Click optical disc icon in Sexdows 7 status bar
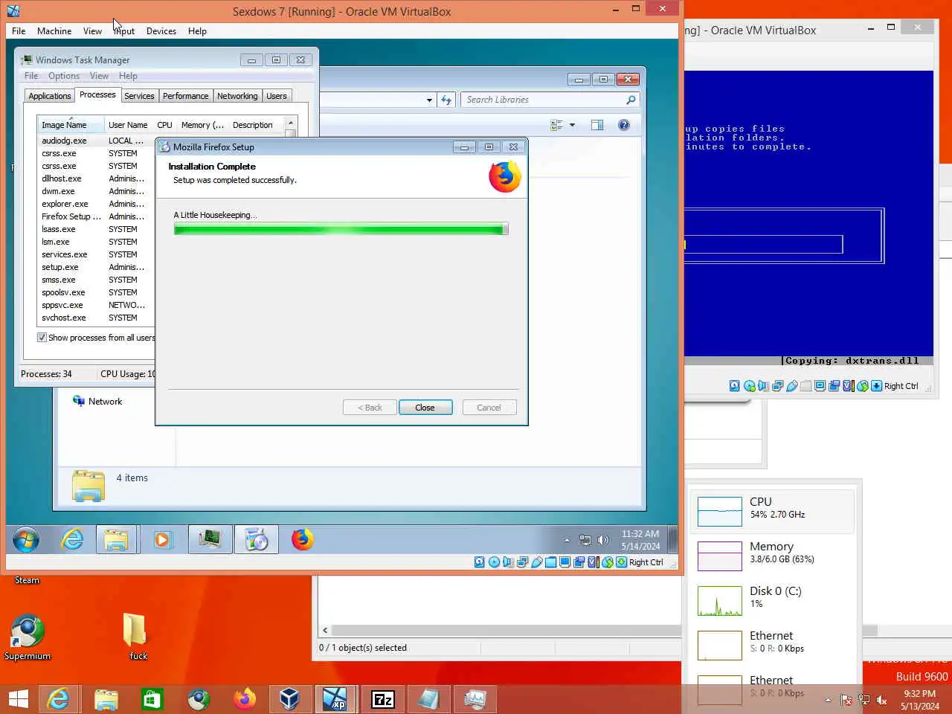 [x=494, y=562]
